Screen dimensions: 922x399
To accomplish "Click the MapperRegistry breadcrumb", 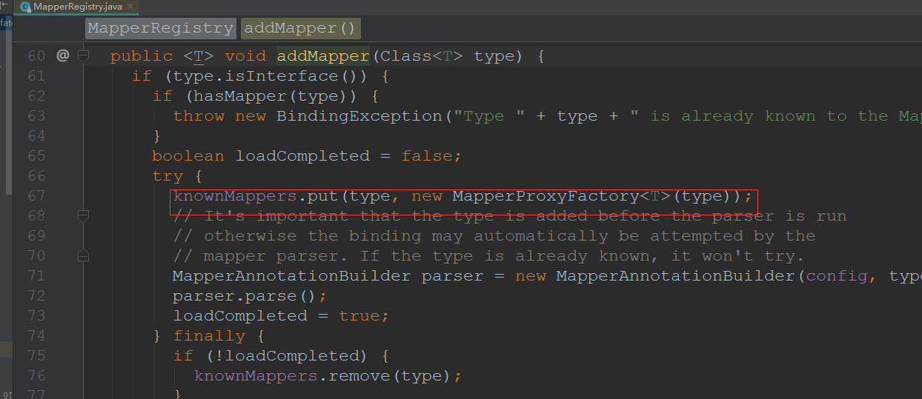I will point(160,28).
